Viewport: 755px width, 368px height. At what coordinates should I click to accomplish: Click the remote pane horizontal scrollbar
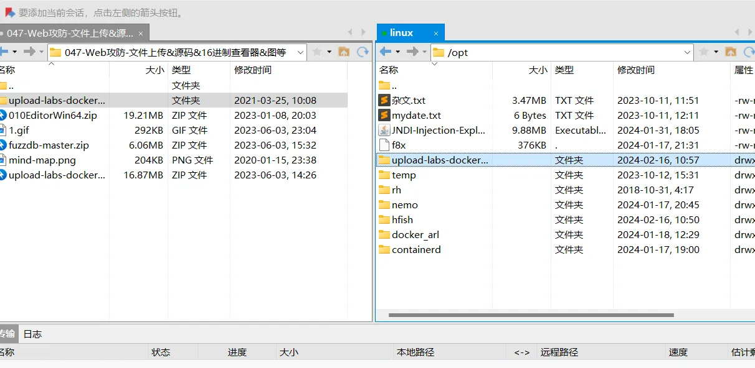point(531,315)
